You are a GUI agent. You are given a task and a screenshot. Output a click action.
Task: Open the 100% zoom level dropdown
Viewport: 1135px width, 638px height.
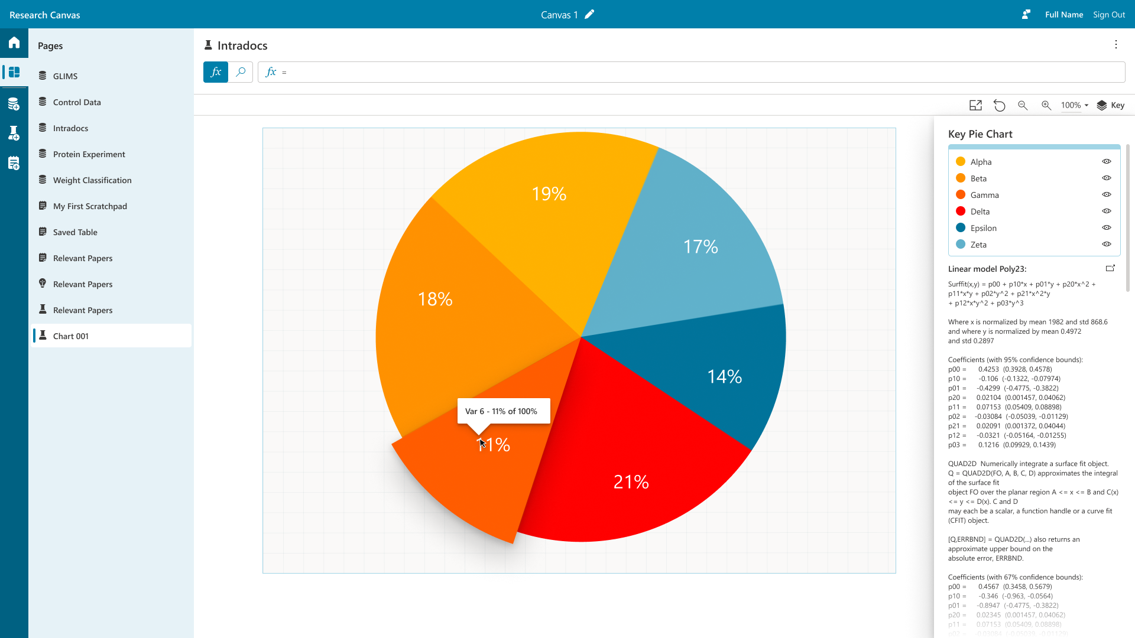pyautogui.click(x=1074, y=105)
